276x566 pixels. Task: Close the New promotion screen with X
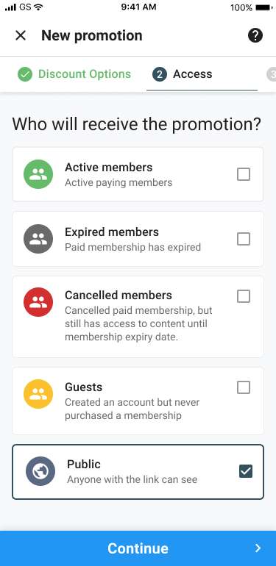(21, 35)
